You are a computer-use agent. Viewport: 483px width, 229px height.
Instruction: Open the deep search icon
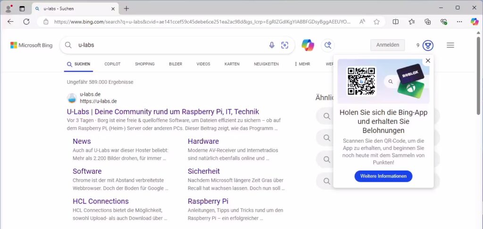point(328,45)
